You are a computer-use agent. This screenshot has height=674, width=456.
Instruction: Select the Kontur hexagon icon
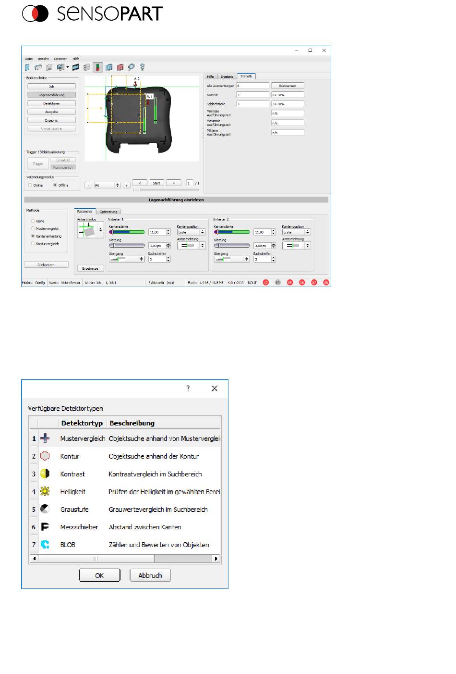click(45, 456)
